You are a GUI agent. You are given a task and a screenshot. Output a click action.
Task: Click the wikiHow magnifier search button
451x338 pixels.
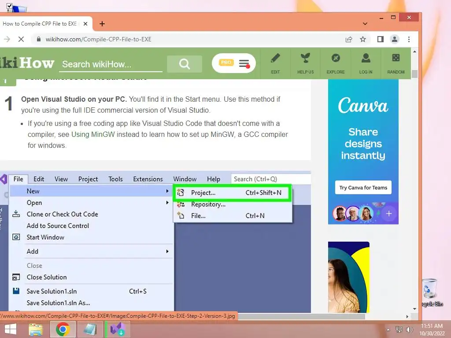185,64
